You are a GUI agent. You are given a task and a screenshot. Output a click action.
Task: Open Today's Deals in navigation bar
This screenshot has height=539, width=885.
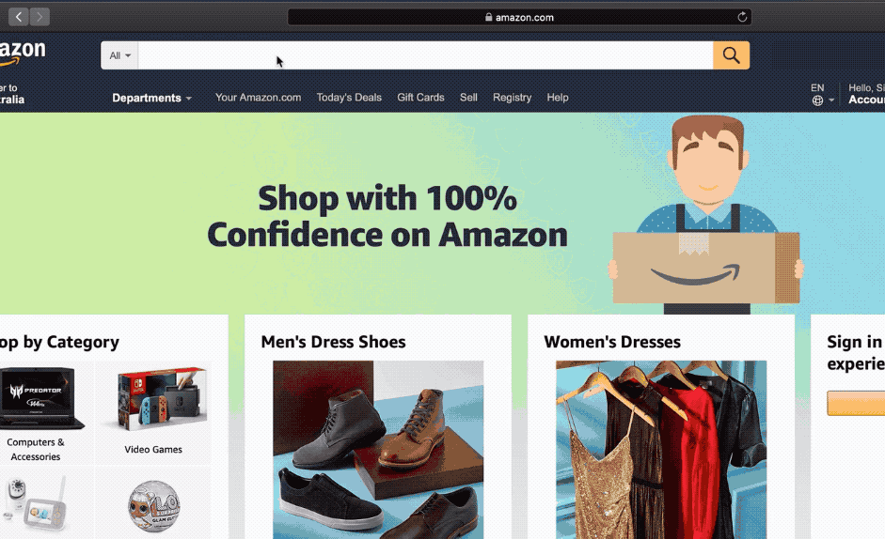349,98
